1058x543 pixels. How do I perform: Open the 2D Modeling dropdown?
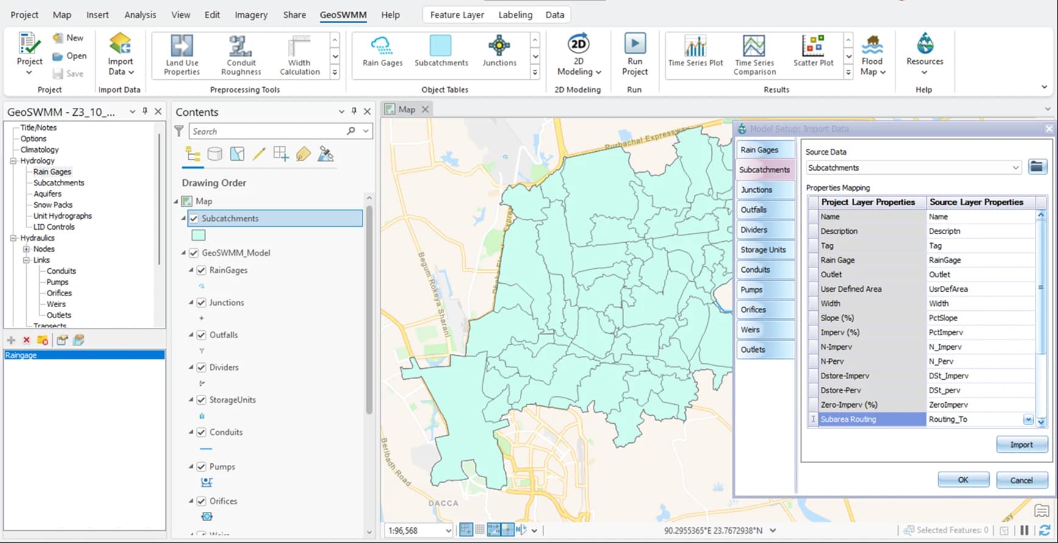click(578, 66)
